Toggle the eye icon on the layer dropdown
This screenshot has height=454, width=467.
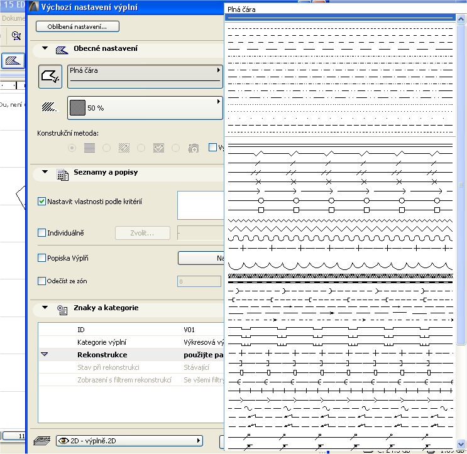click(63, 441)
